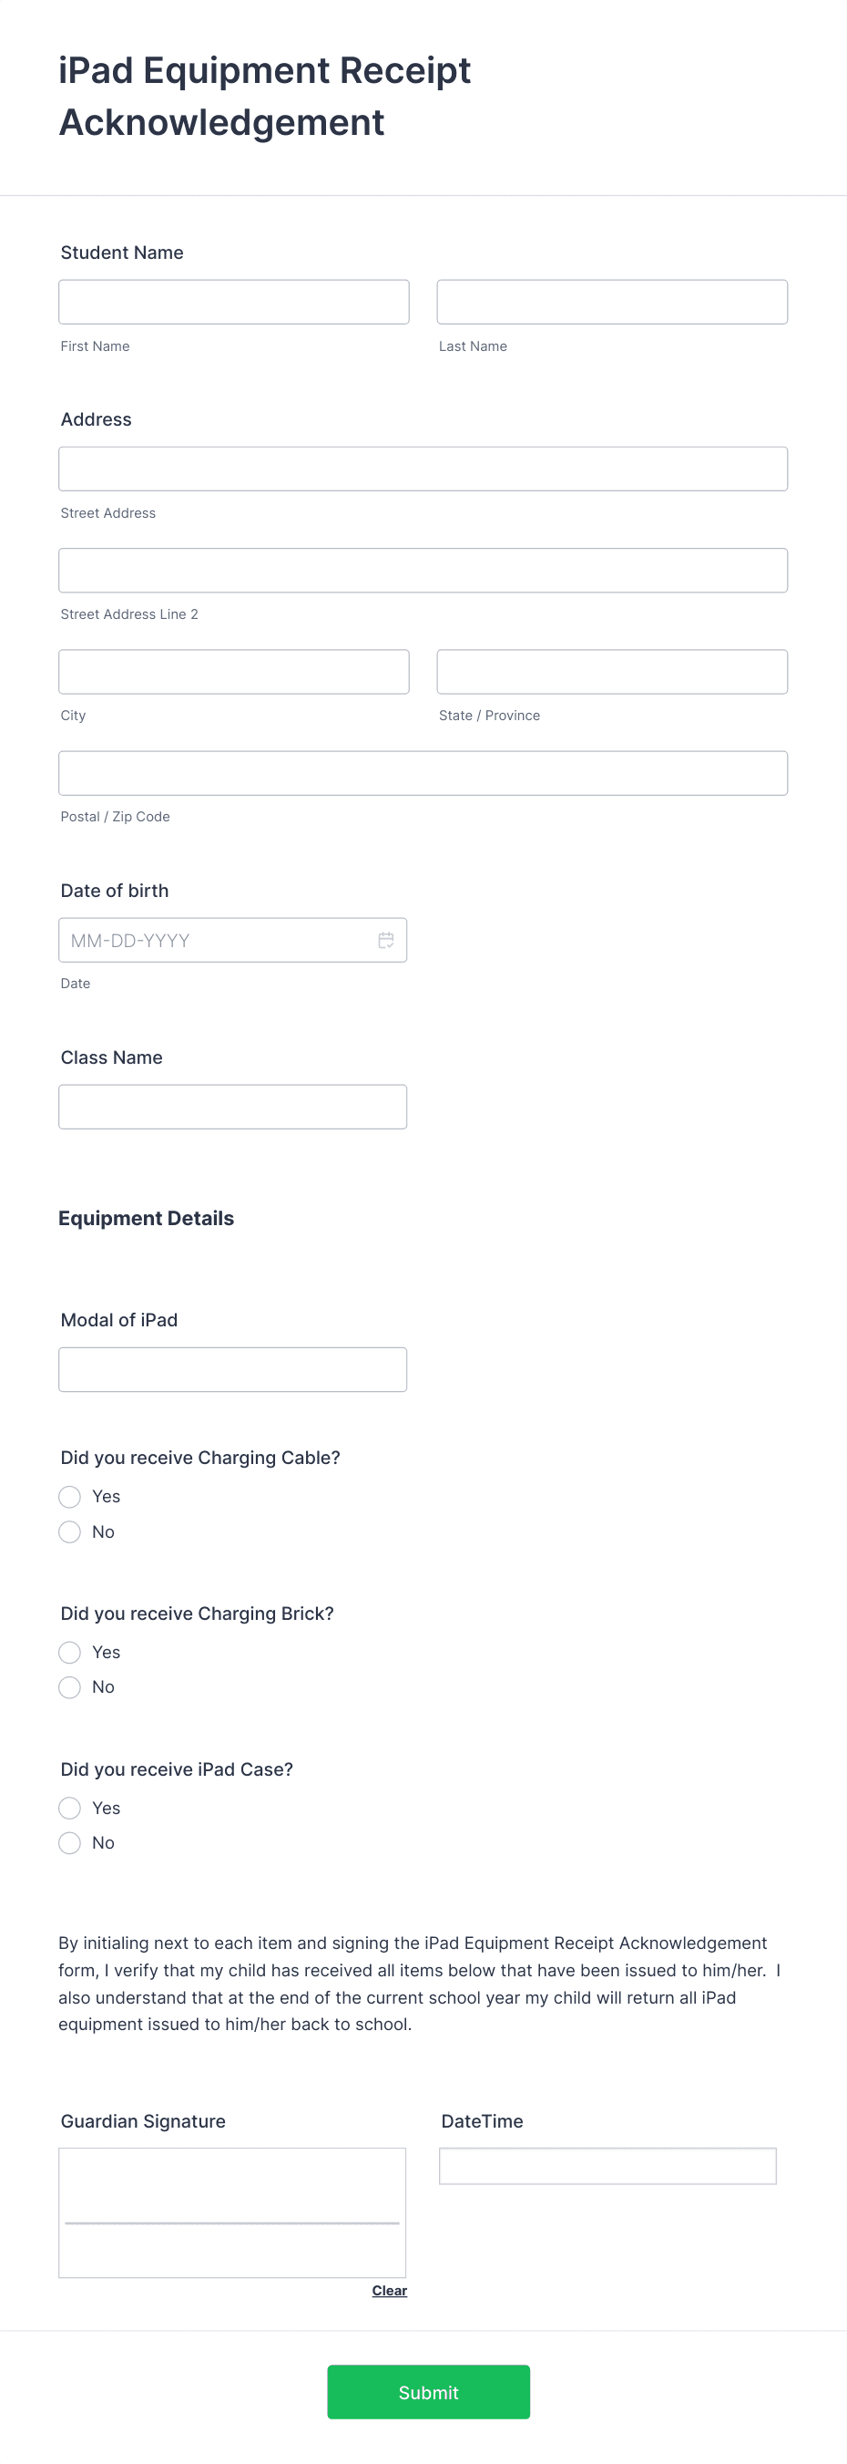This screenshot has width=847, height=2464.
Task: Select No for receiving Charging Cable
Action: point(69,1531)
